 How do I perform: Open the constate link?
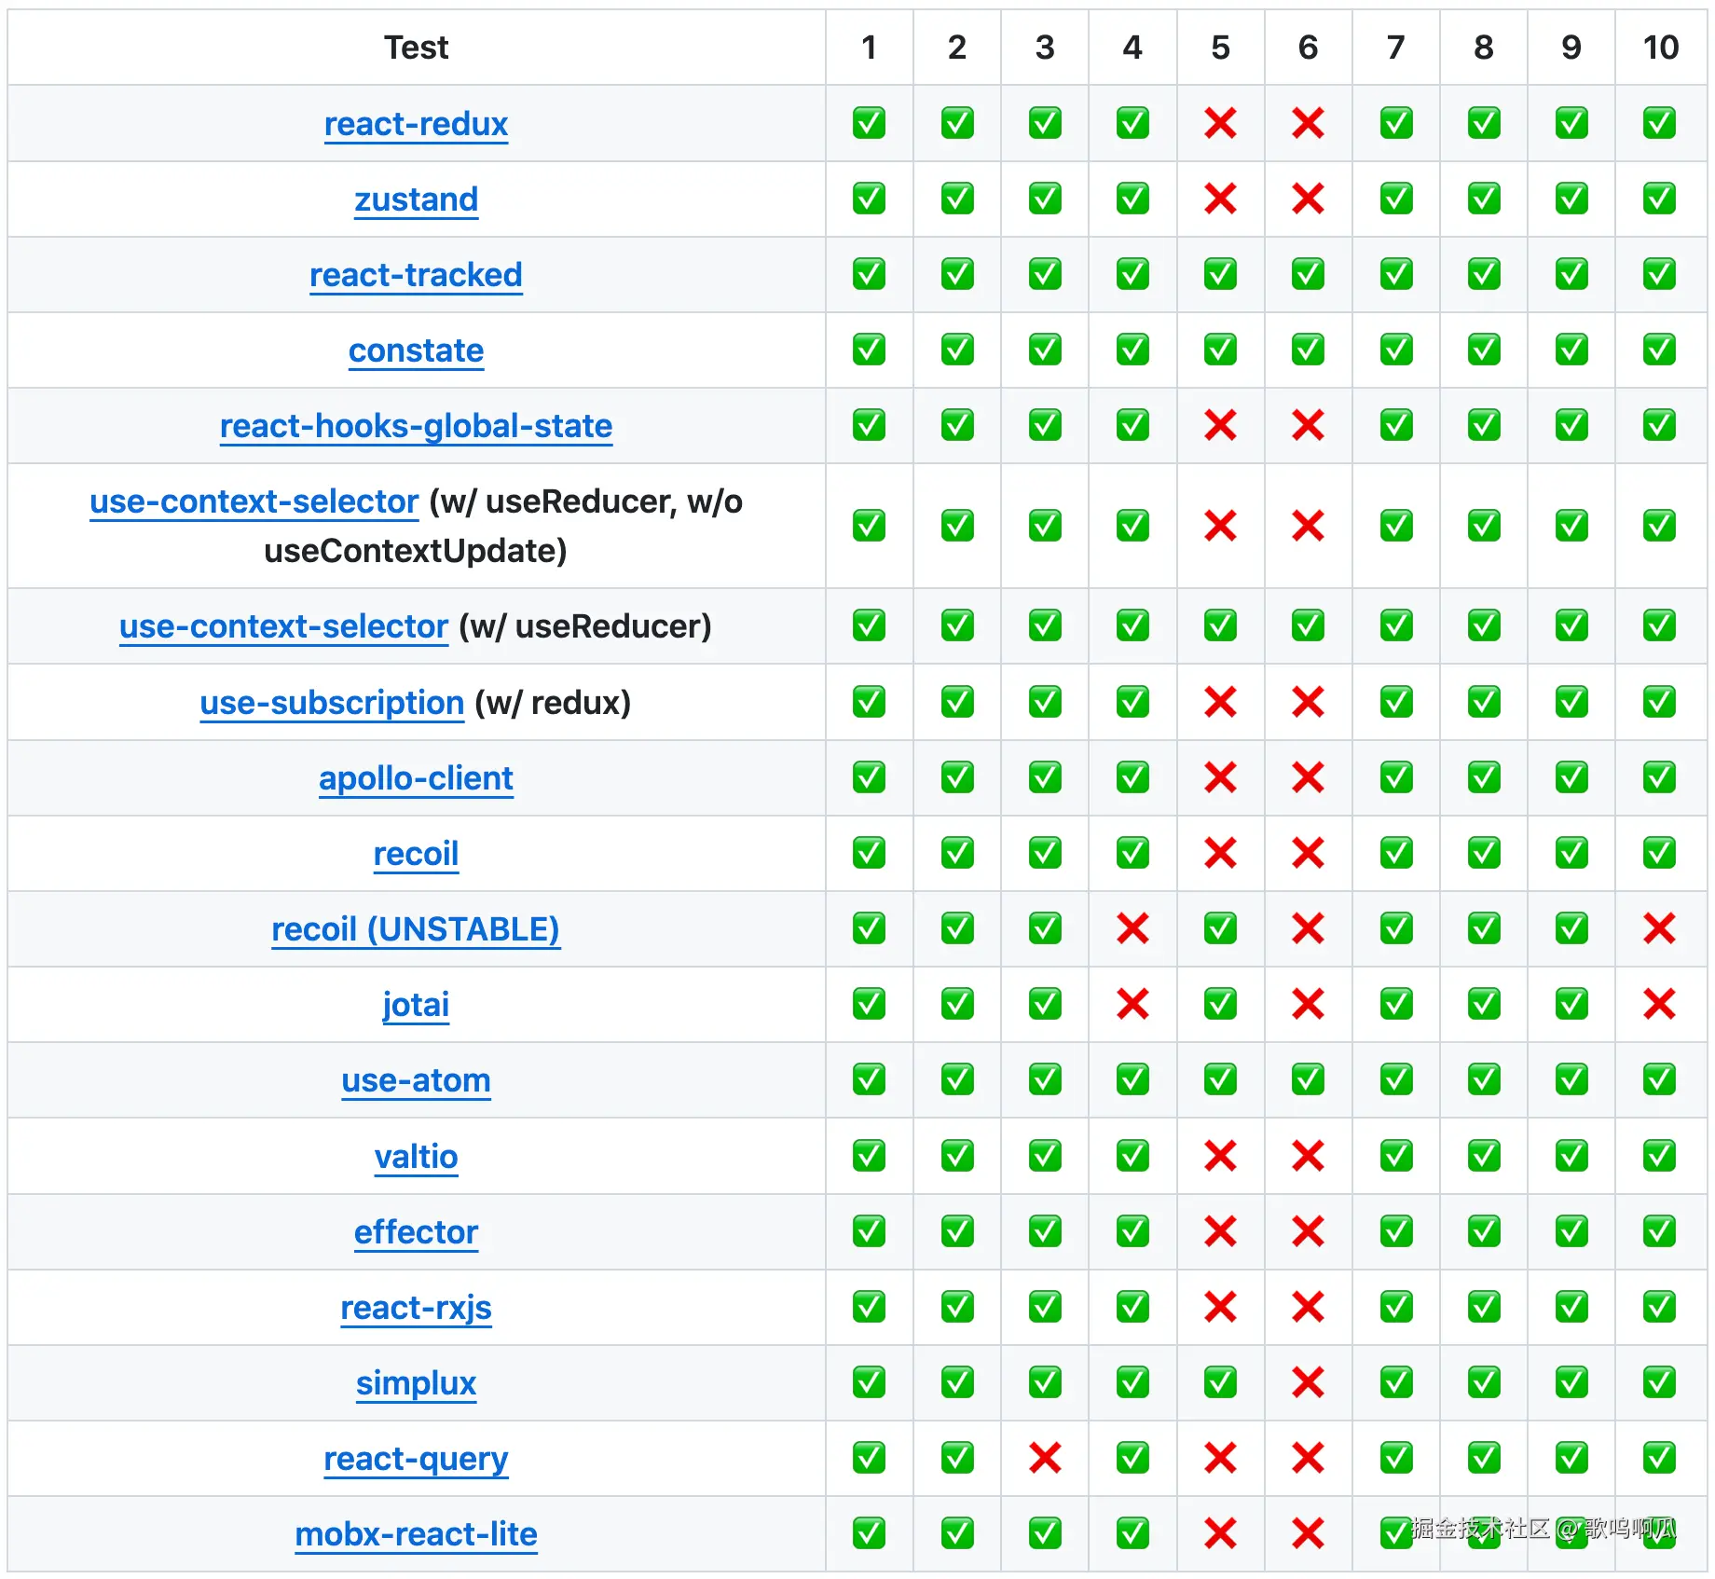(x=416, y=350)
